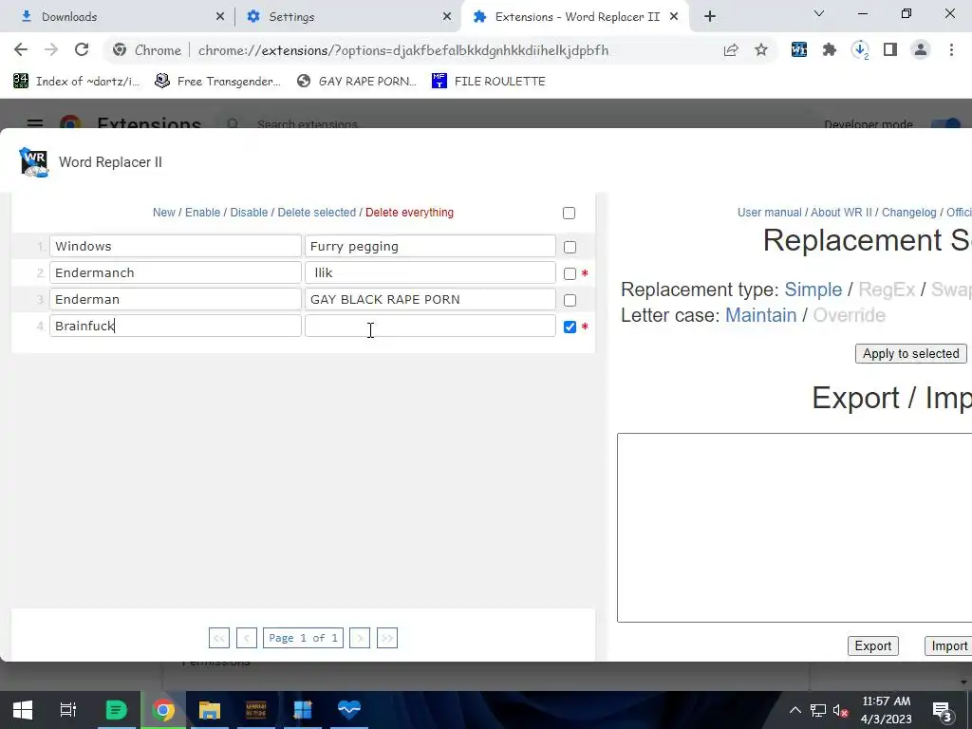Go to previous page button

click(x=247, y=638)
